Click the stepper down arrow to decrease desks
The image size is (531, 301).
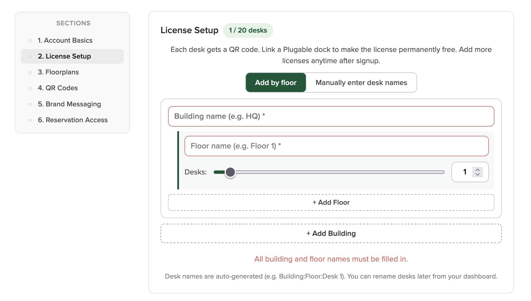478,175
